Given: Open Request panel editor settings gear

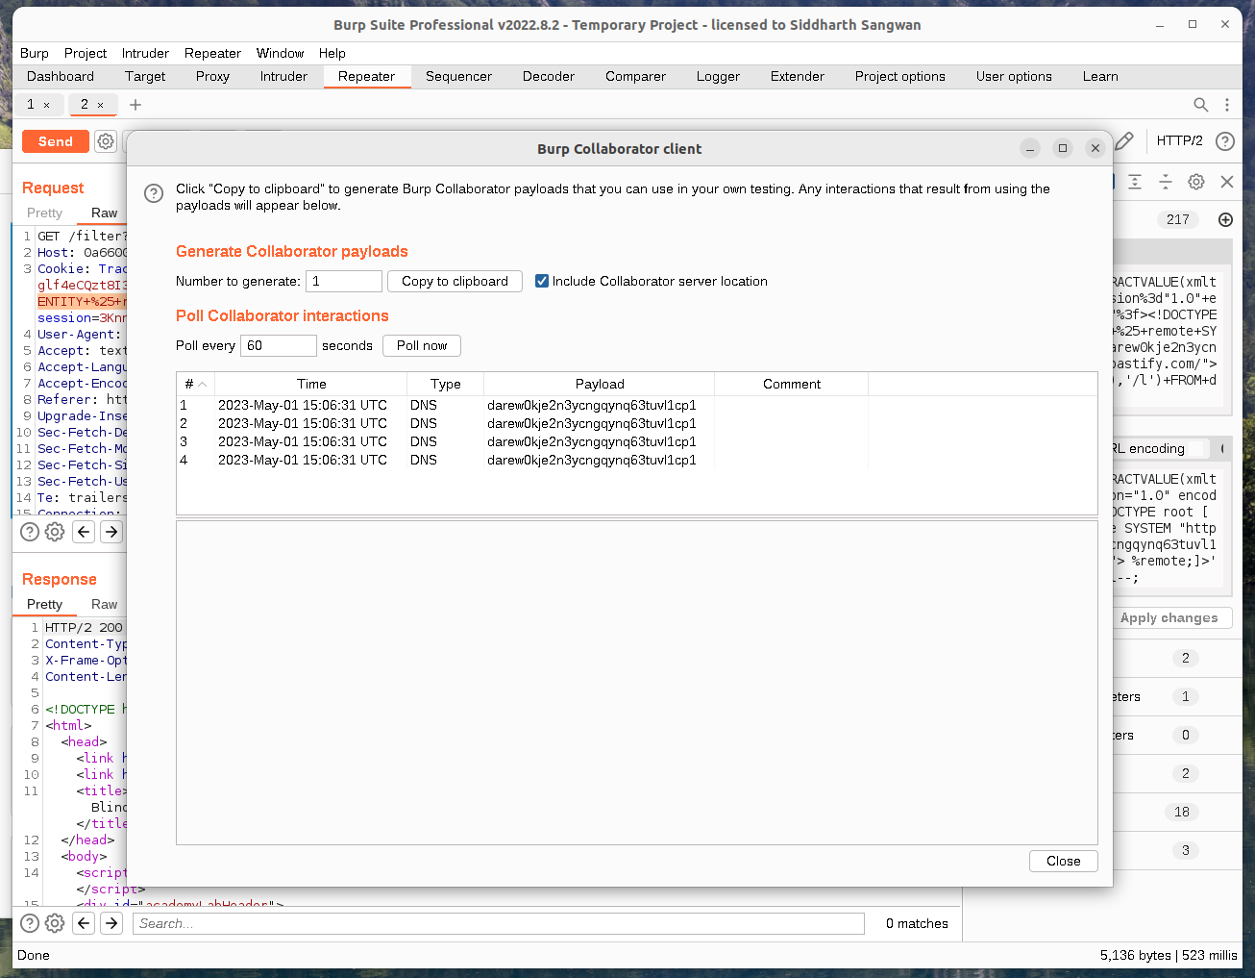Looking at the screenshot, I should pos(55,532).
